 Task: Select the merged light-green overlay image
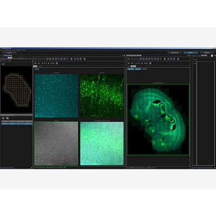(102, 143)
